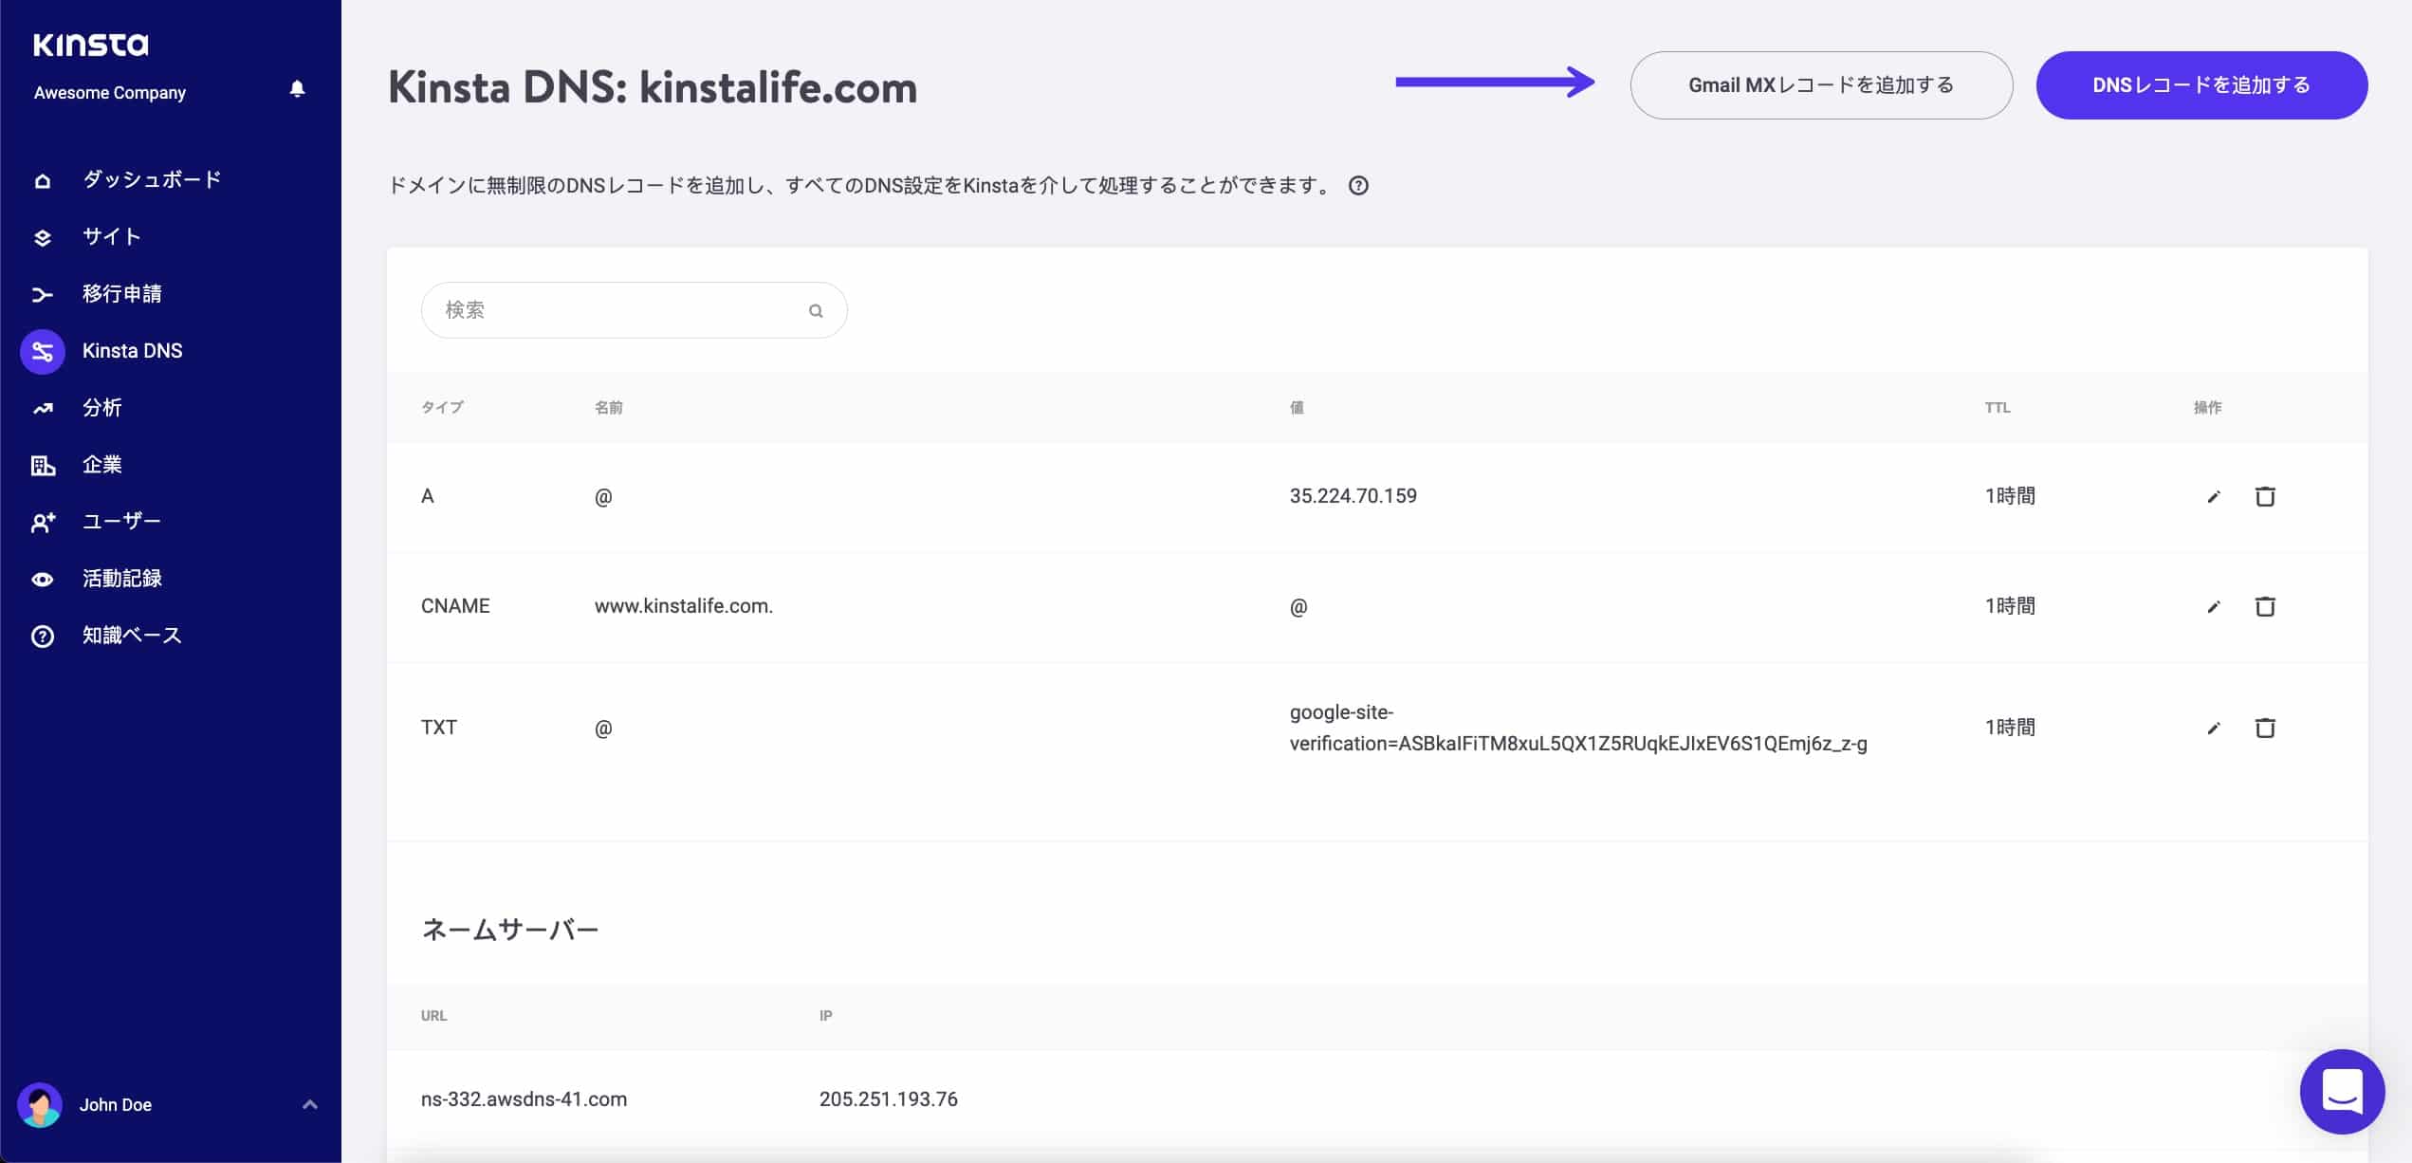Screen dimensions: 2412x1163
Task: Click Awesome Company name
Action: [x=110, y=93]
